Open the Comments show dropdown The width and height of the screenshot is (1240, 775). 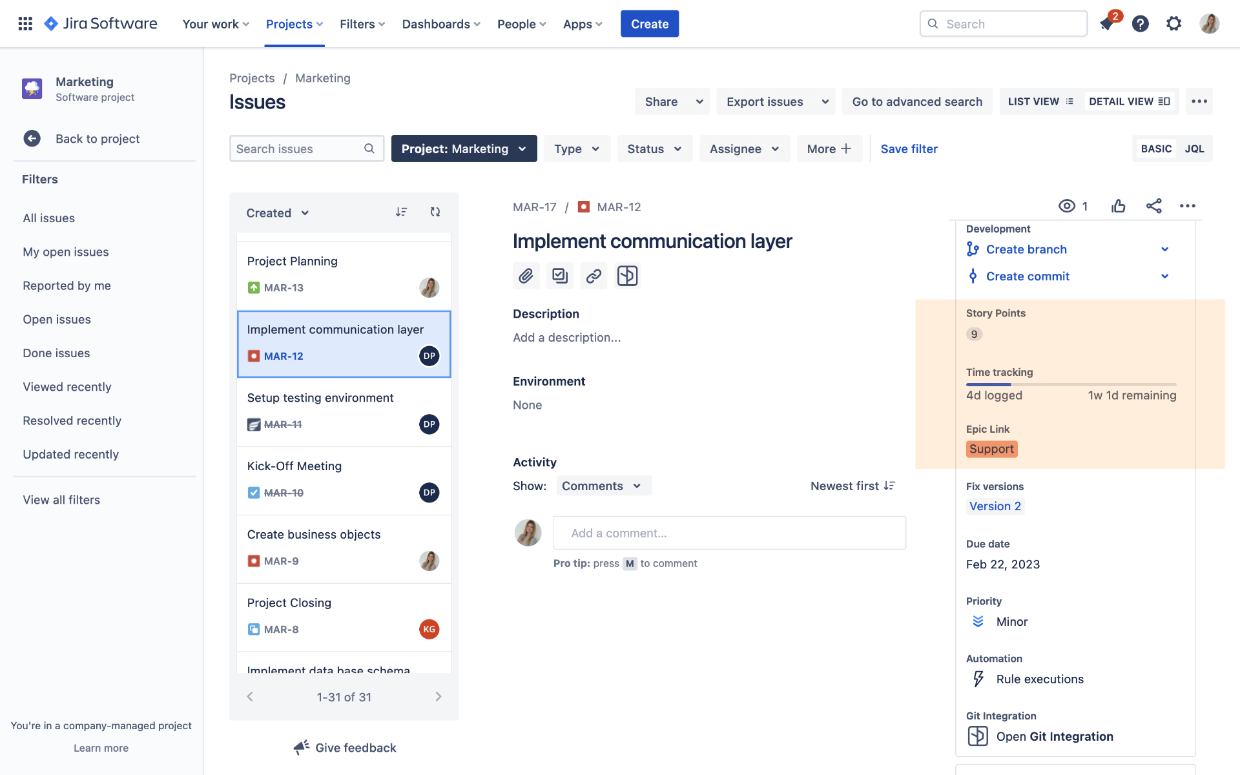point(603,486)
